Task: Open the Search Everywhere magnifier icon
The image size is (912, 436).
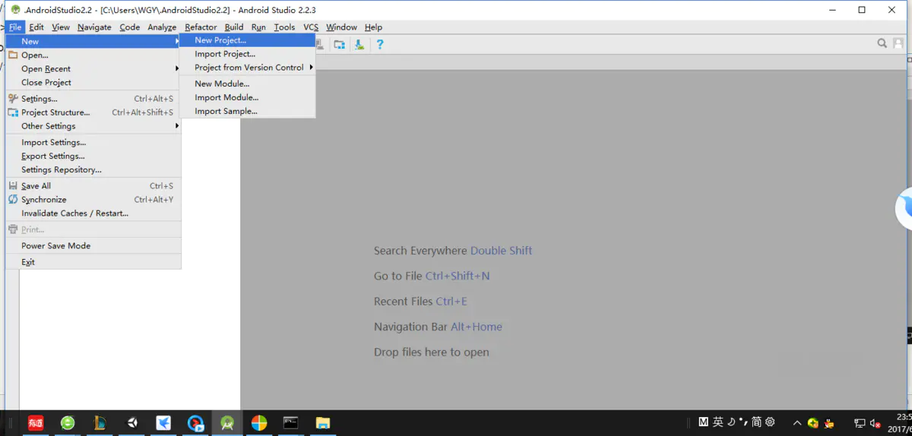Action: point(882,44)
